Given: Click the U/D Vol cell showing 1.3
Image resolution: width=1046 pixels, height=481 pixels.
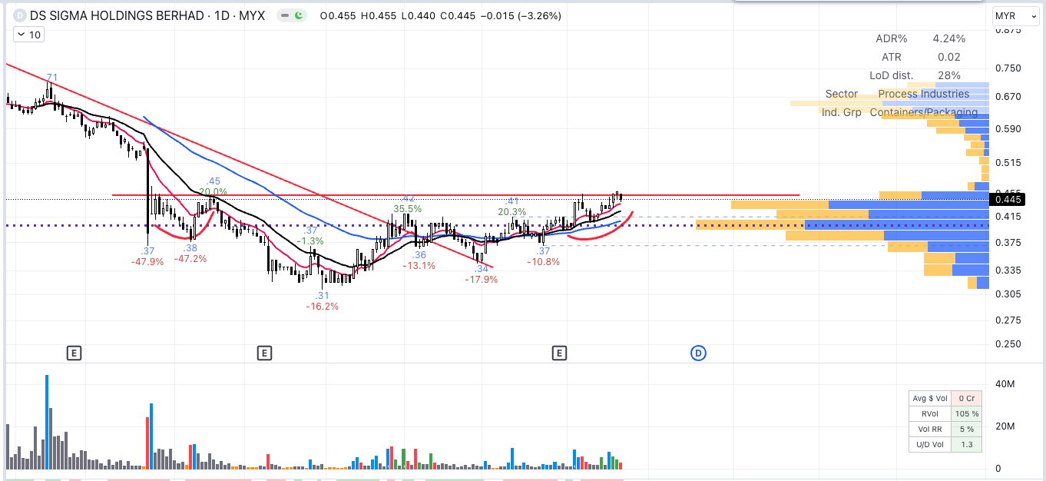Looking at the screenshot, I should click(x=966, y=444).
